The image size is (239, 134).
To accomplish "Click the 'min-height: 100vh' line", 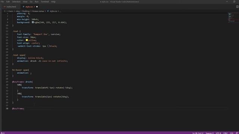I will [x=28, y=19].
